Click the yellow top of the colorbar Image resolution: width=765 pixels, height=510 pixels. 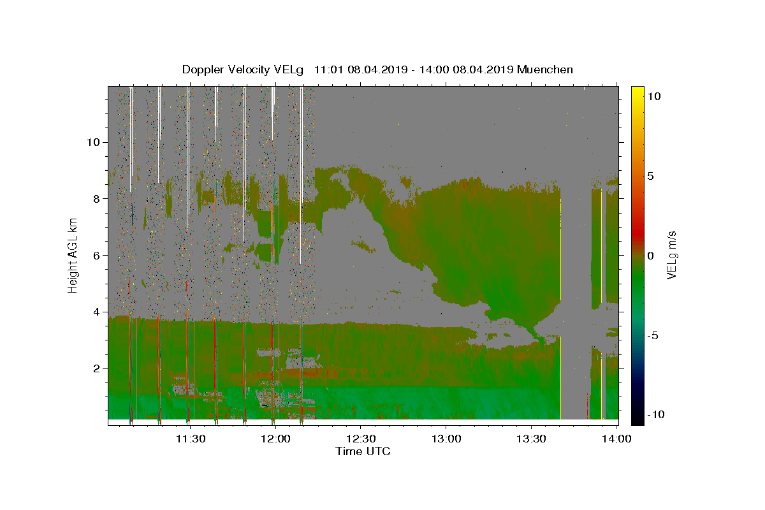(x=637, y=91)
